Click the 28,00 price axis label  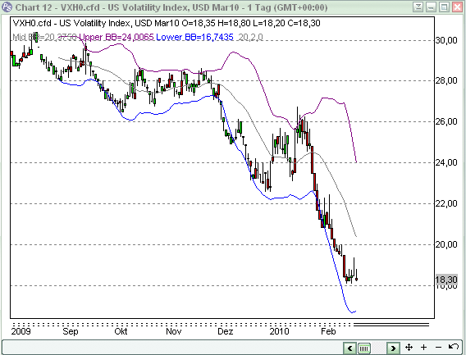point(446,81)
